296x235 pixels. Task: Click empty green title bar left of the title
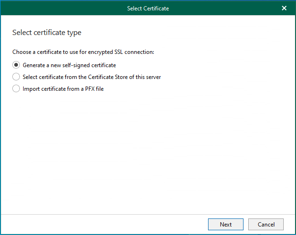(x=57, y=8)
